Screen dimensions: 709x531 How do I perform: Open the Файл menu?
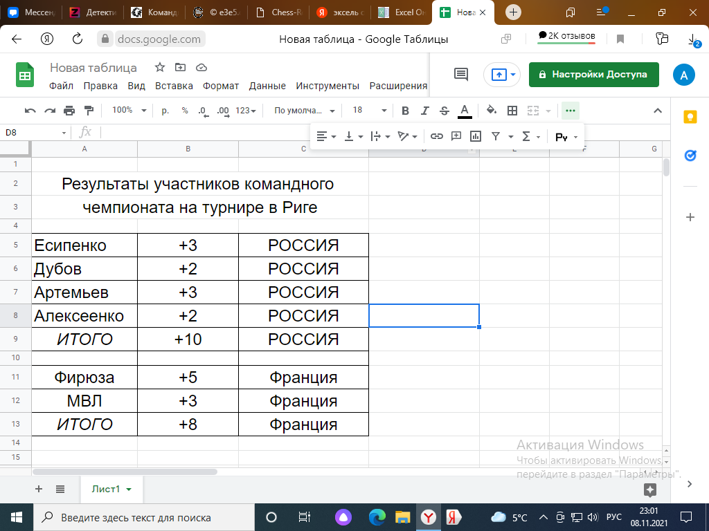point(61,86)
